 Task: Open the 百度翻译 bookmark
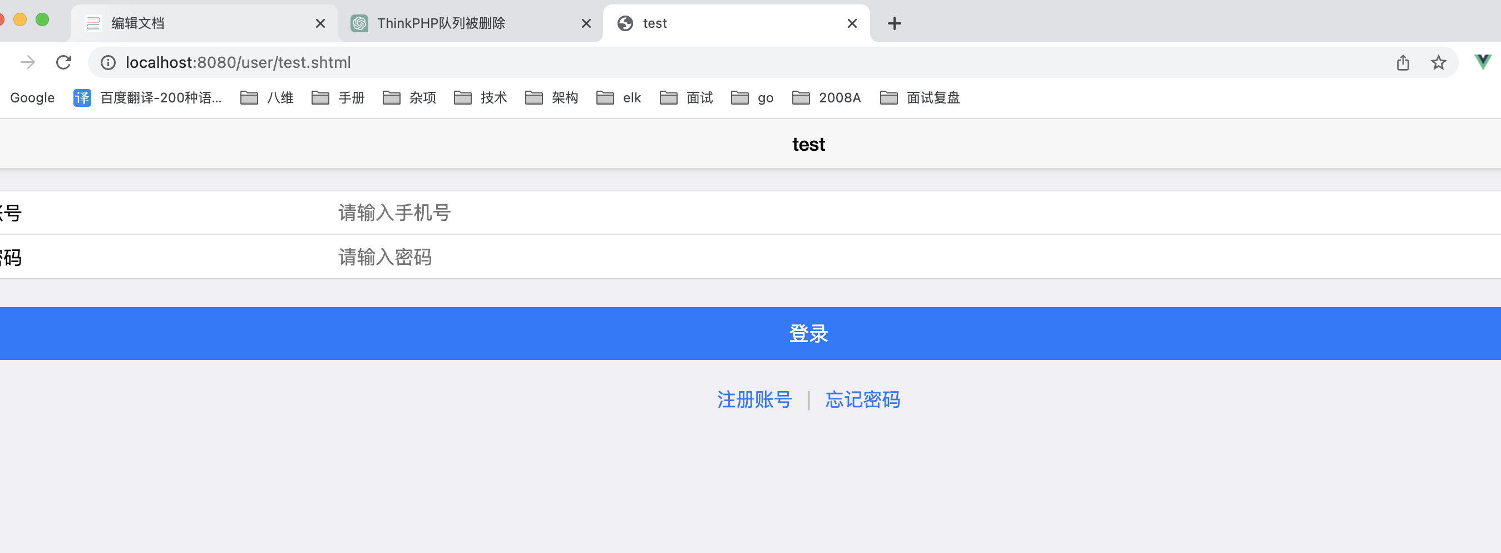[148, 98]
